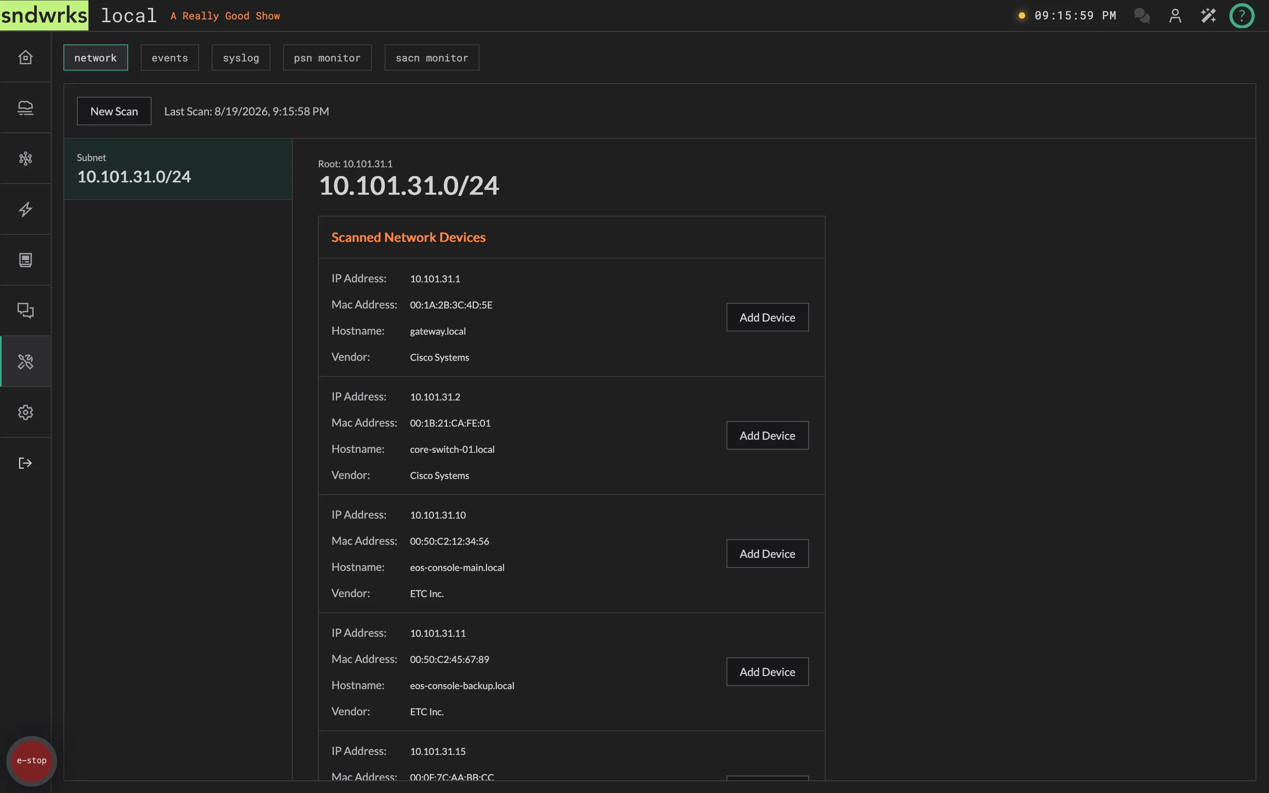Click hostname gateway.local
Viewport: 1269px width, 793px height.
438,331
